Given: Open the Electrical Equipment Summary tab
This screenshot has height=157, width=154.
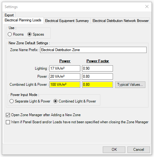Looking at the screenshot, I should pos(67,21).
